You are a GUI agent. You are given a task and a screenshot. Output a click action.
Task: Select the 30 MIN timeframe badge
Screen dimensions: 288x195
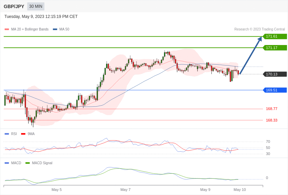pos(36,6)
